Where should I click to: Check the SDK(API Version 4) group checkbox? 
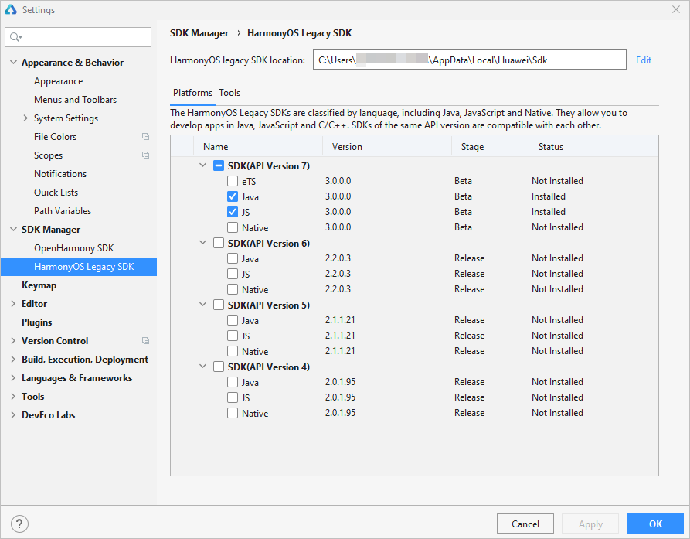[x=219, y=367]
